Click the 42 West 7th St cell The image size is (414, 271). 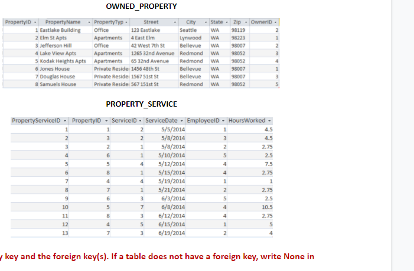tap(154, 45)
